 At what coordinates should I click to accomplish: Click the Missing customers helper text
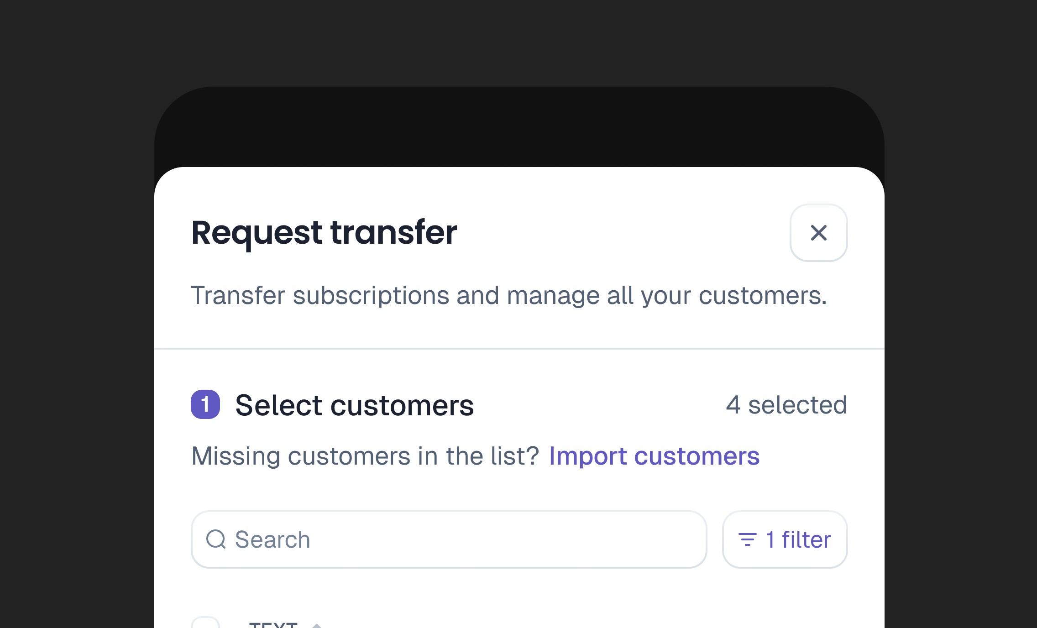[x=365, y=455]
